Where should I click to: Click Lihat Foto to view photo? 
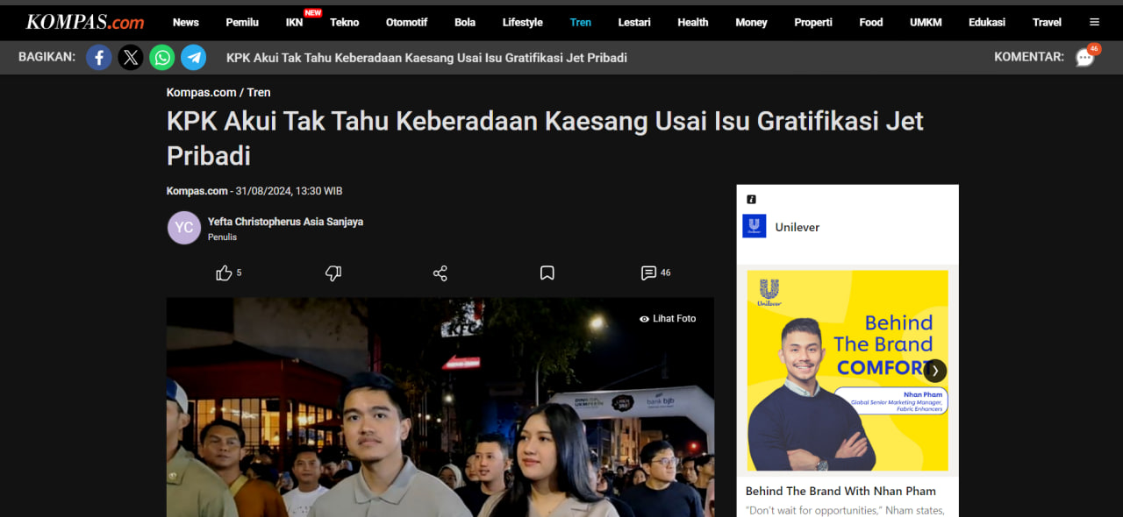[x=668, y=319]
